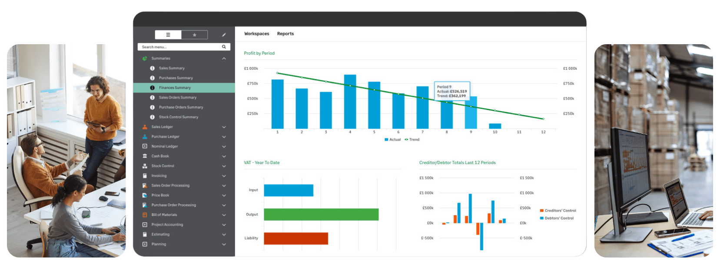
Task: Expand the Invoicing section
Action: point(224,176)
